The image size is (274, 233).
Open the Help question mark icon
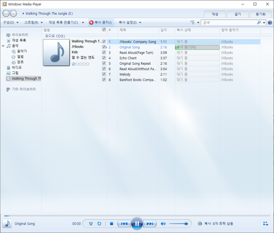coord(270,22)
